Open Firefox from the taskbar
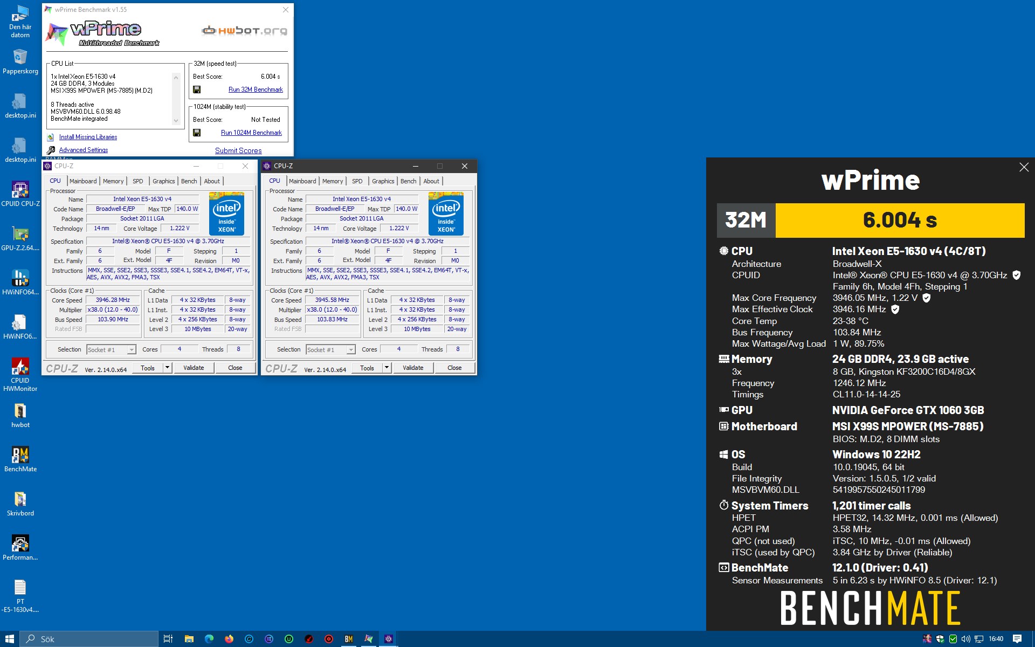Viewport: 1035px width, 647px height. click(229, 639)
